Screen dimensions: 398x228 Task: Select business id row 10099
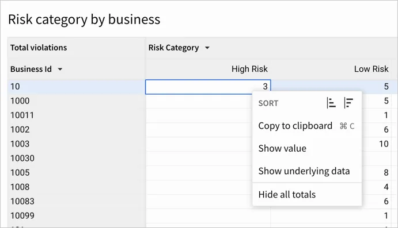click(x=77, y=216)
